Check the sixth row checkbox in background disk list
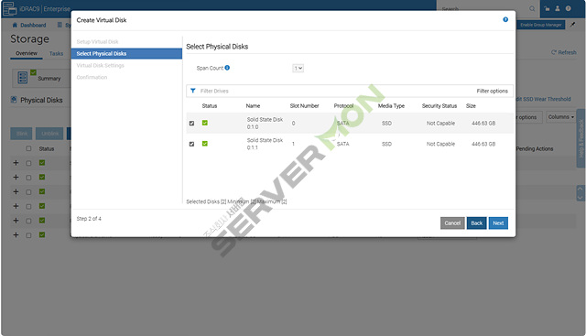586x336 pixels. pos(28,235)
